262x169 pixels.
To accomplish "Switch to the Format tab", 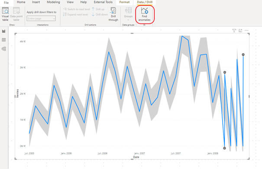I will point(124,2).
